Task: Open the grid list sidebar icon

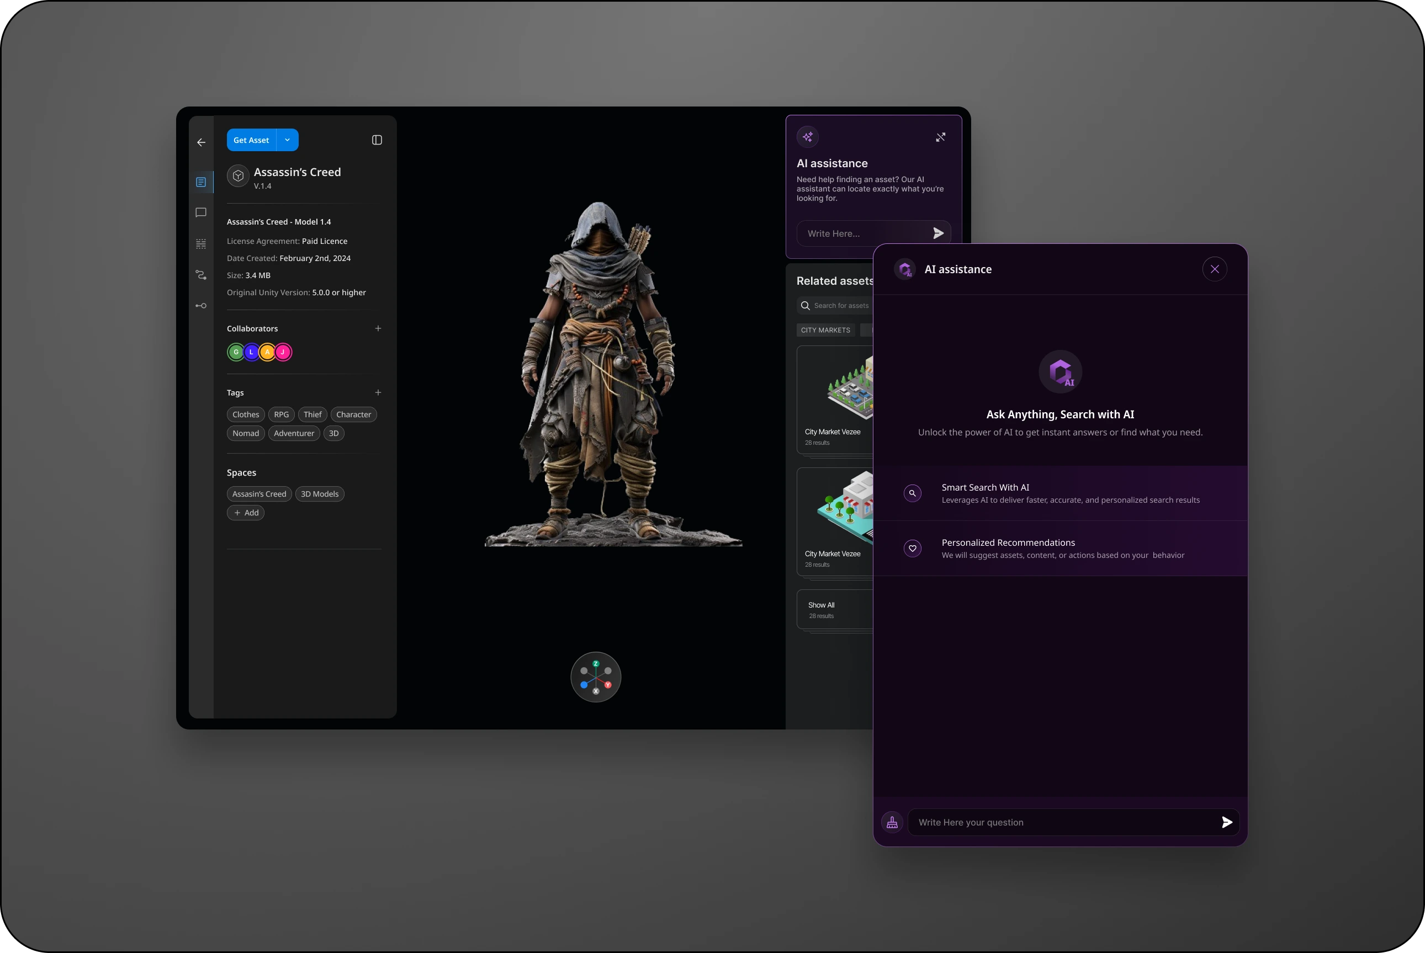Action: pyautogui.click(x=201, y=244)
